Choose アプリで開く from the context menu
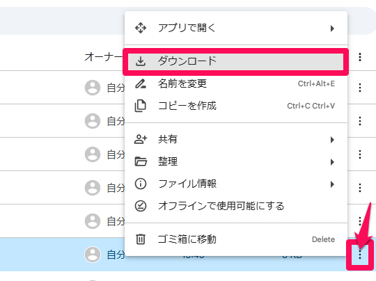376x281 pixels. click(236, 28)
